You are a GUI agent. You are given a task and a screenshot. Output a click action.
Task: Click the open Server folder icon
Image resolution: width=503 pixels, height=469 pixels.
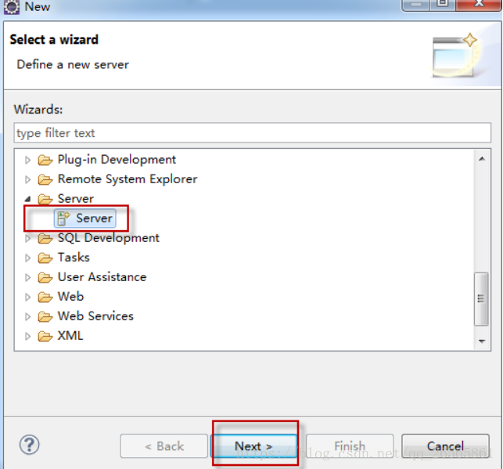(x=45, y=199)
